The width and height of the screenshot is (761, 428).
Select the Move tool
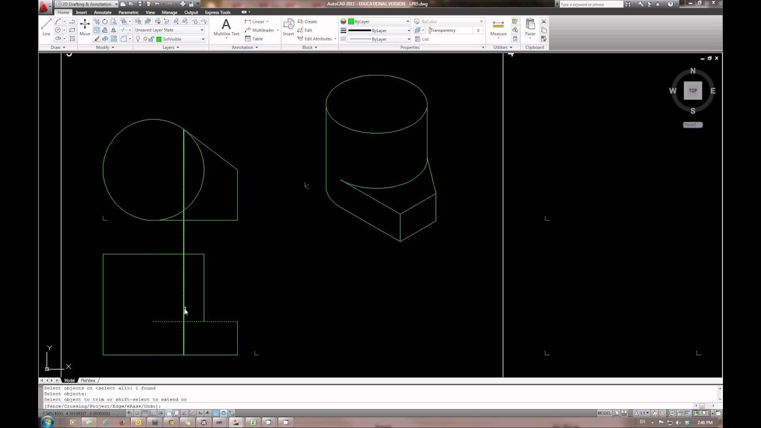[85, 27]
